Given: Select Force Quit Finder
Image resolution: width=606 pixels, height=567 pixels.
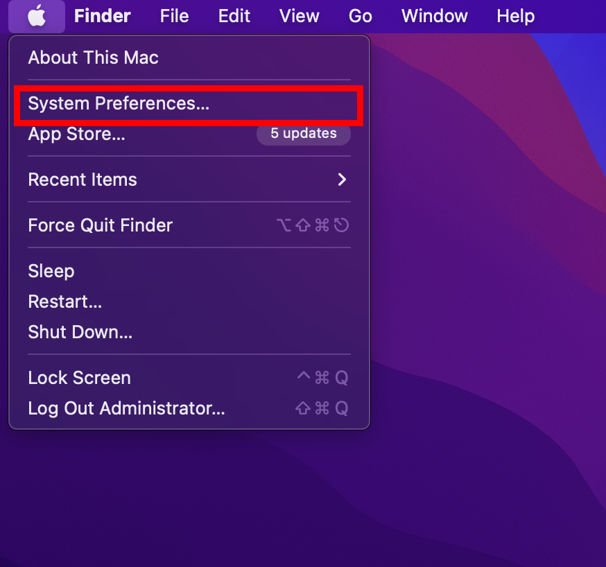Looking at the screenshot, I should (x=189, y=225).
